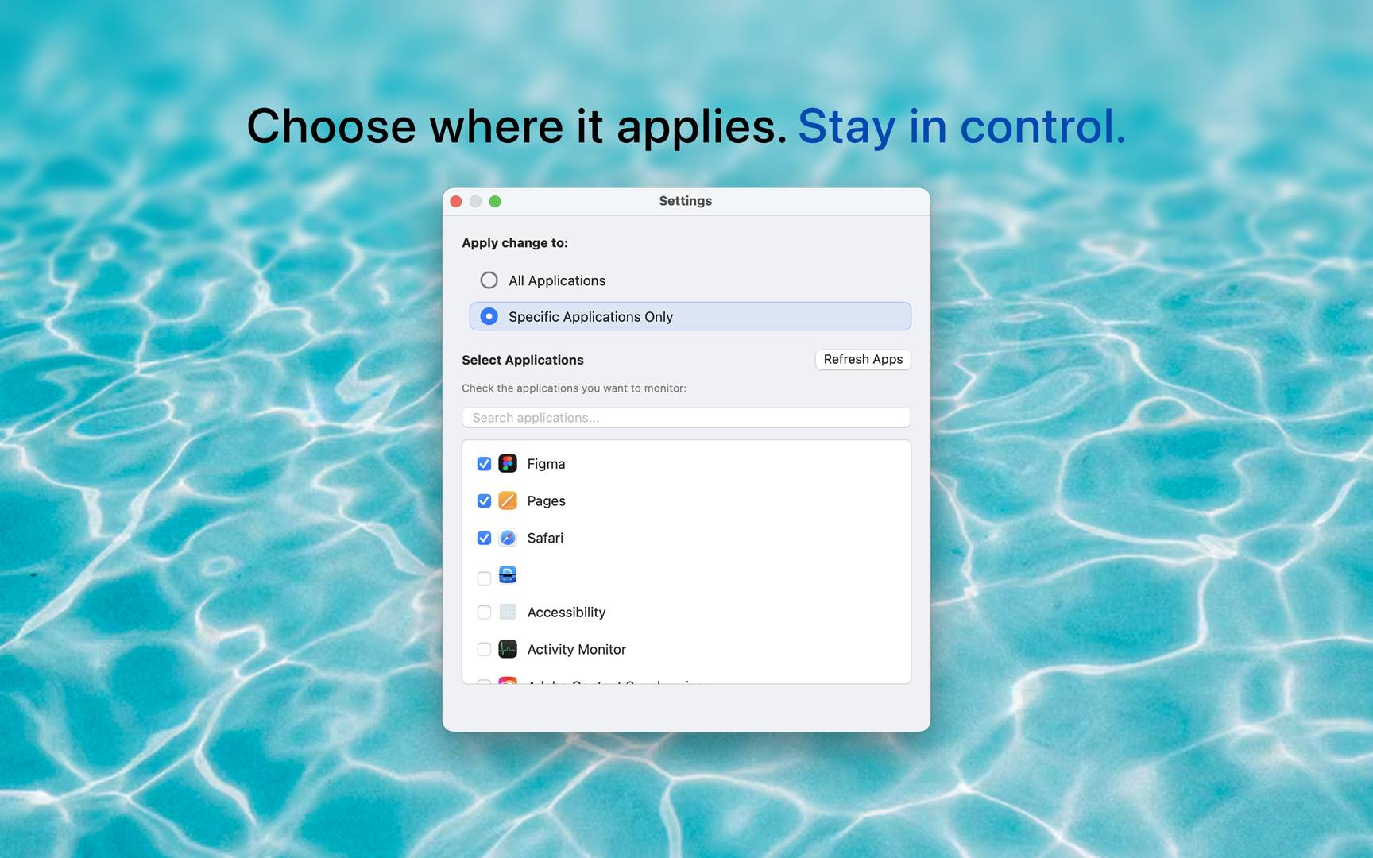1373x858 pixels.
Task: Click the Activity Monitor icon
Action: (x=508, y=649)
